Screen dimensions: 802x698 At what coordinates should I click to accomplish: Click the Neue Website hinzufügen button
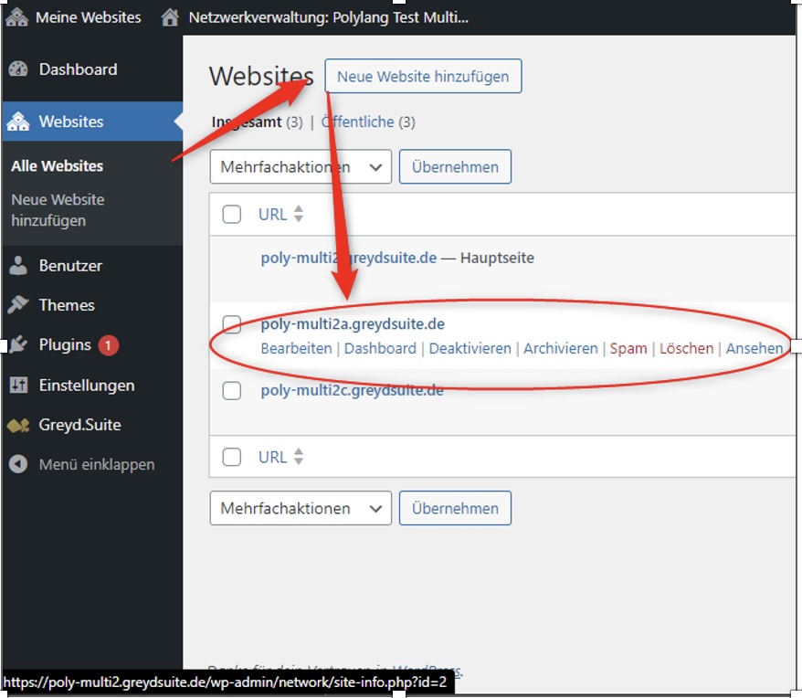[x=423, y=77]
